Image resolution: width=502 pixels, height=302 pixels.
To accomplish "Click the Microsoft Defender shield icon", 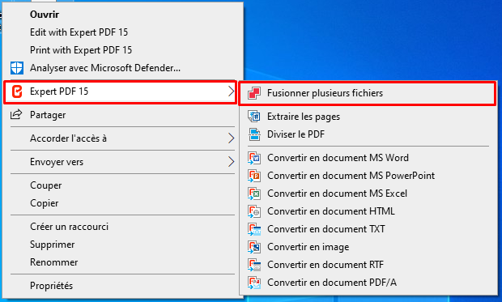I will (17, 68).
